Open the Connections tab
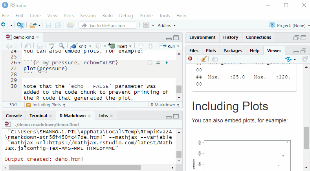 point(259,37)
